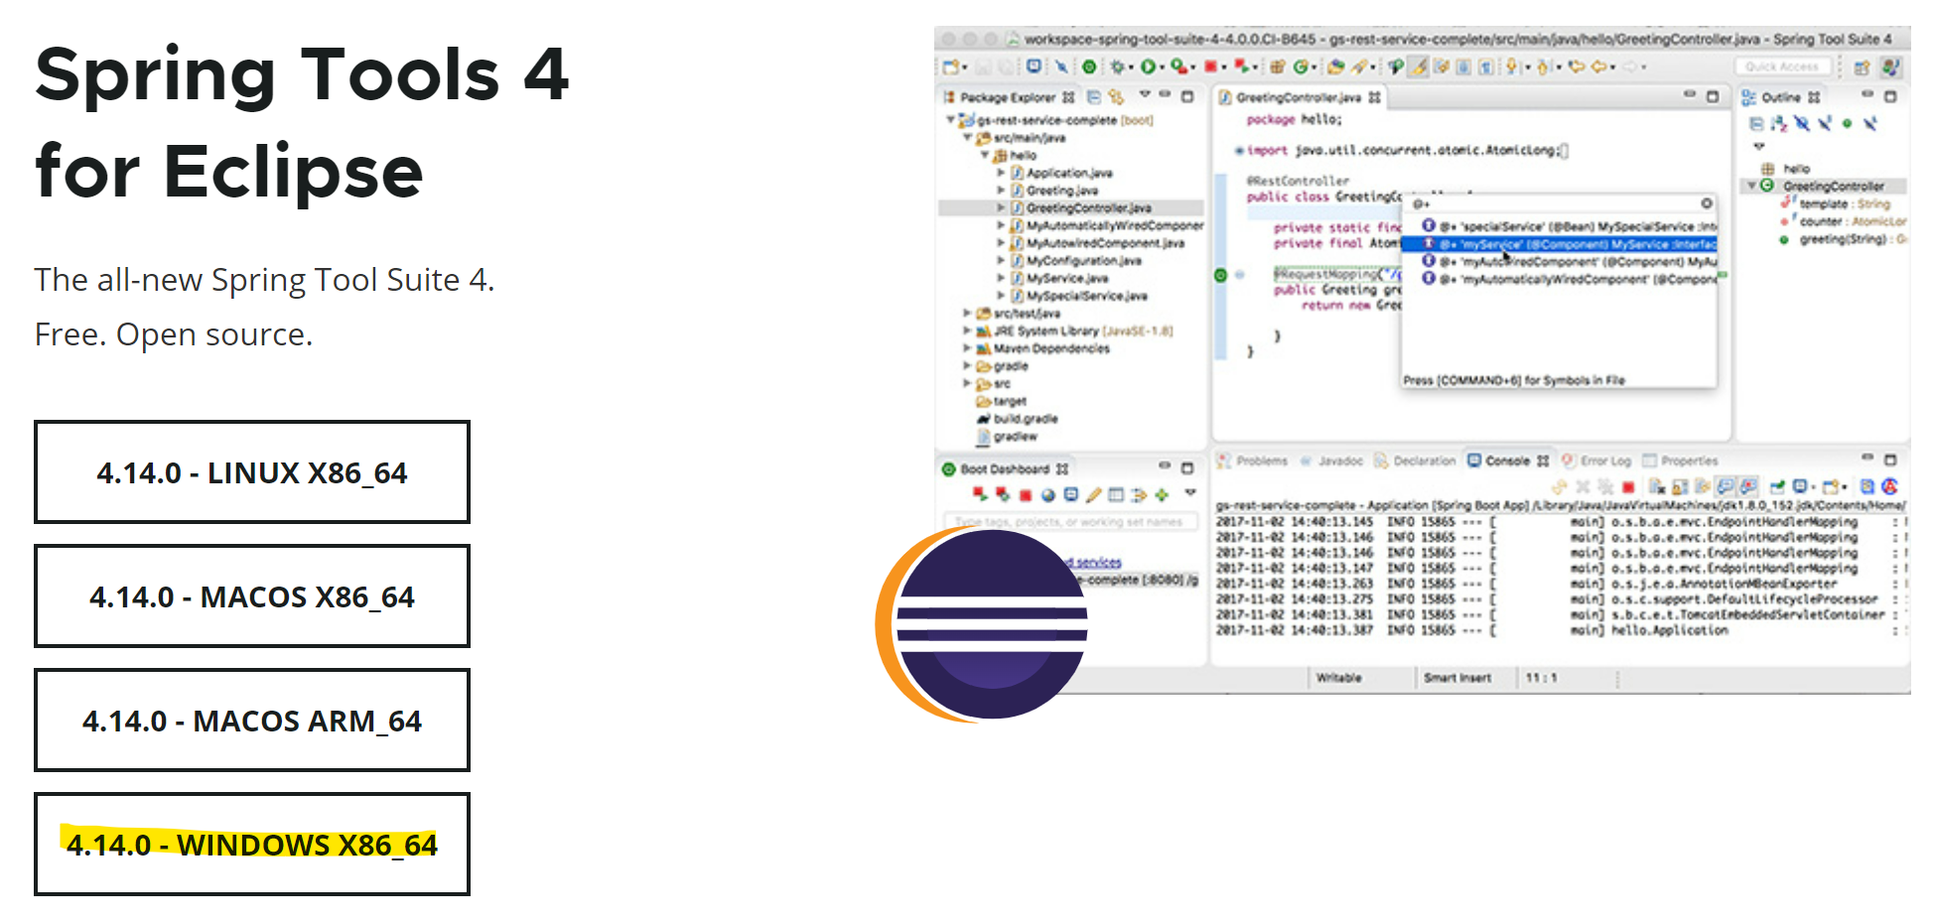
Task: Toggle alphabetical Sort in Outline toolbar
Action: [1779, 124]
